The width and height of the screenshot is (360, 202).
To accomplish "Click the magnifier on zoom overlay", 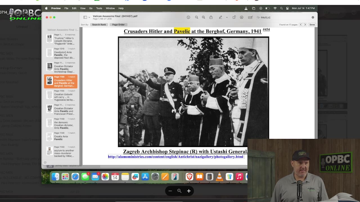I will tap(179, 191).
